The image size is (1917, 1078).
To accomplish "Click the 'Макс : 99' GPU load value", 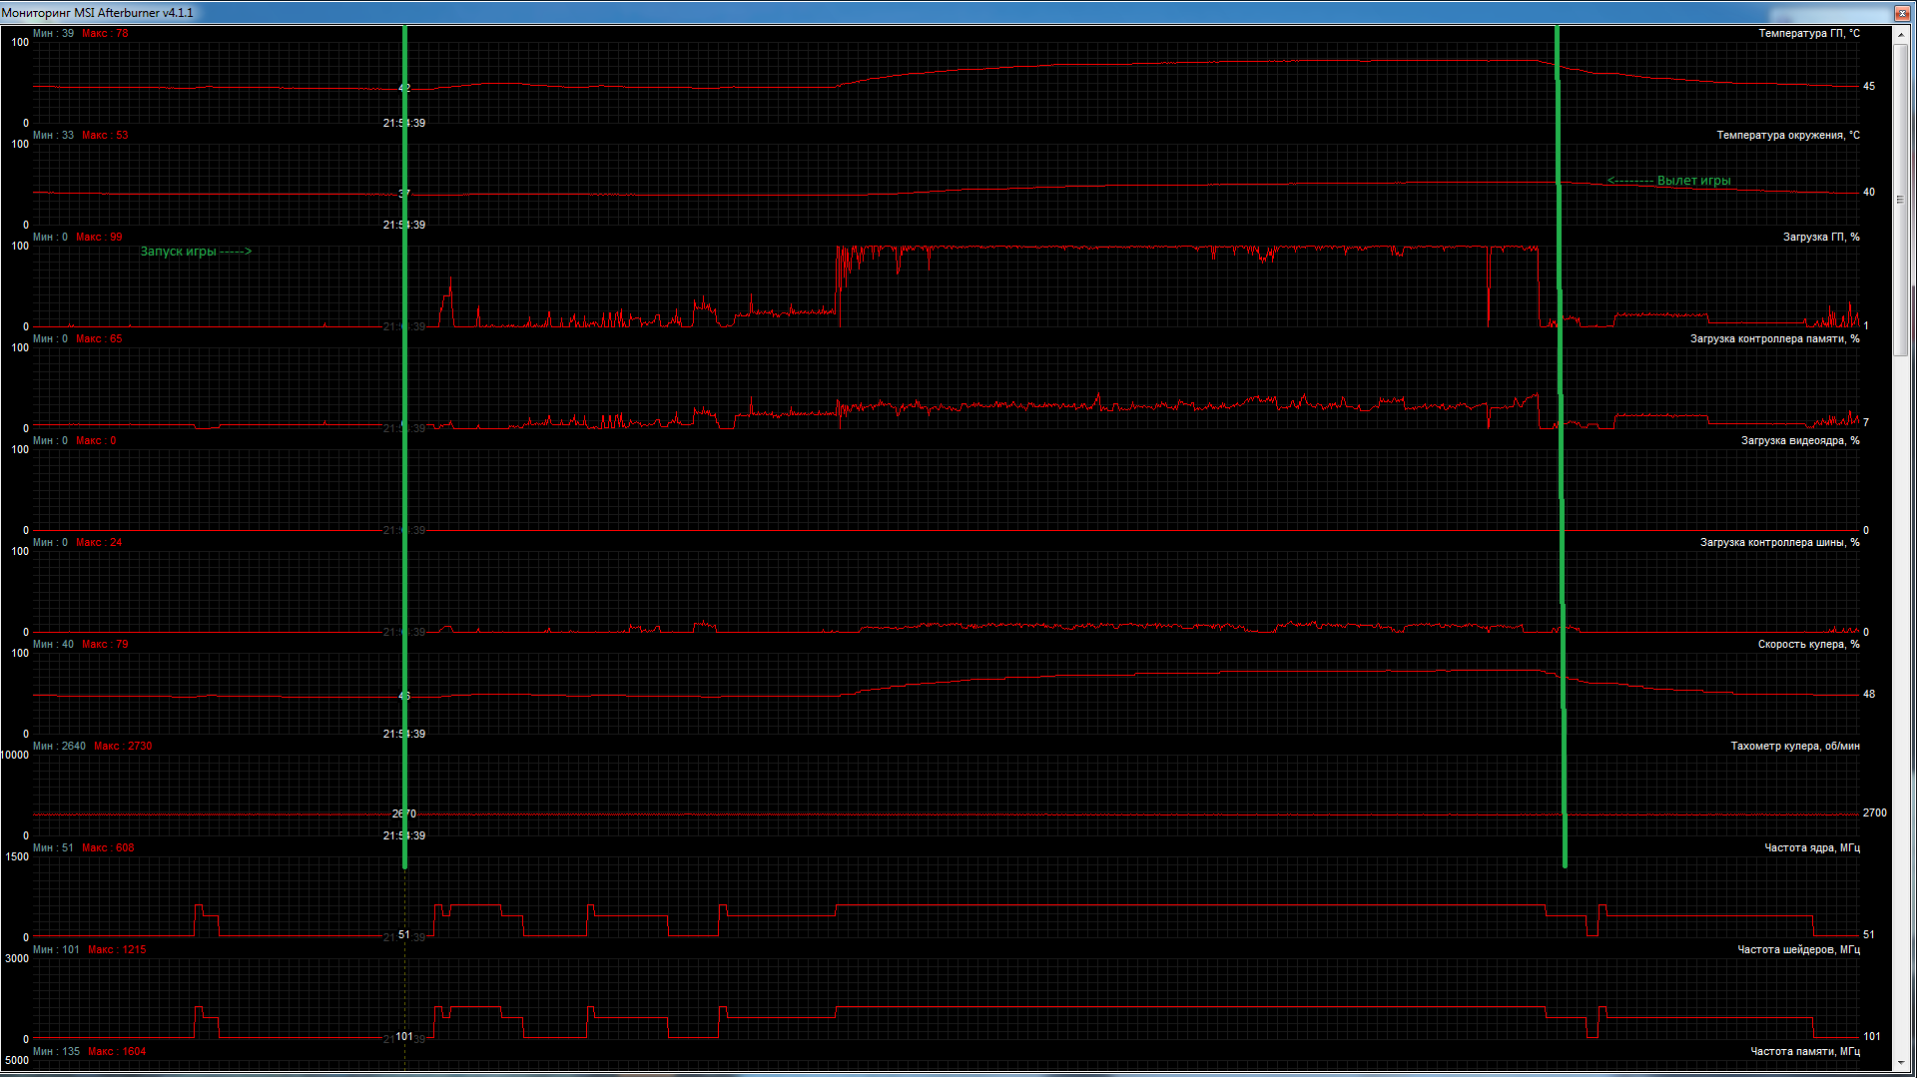I will click(x=99, y=238).
